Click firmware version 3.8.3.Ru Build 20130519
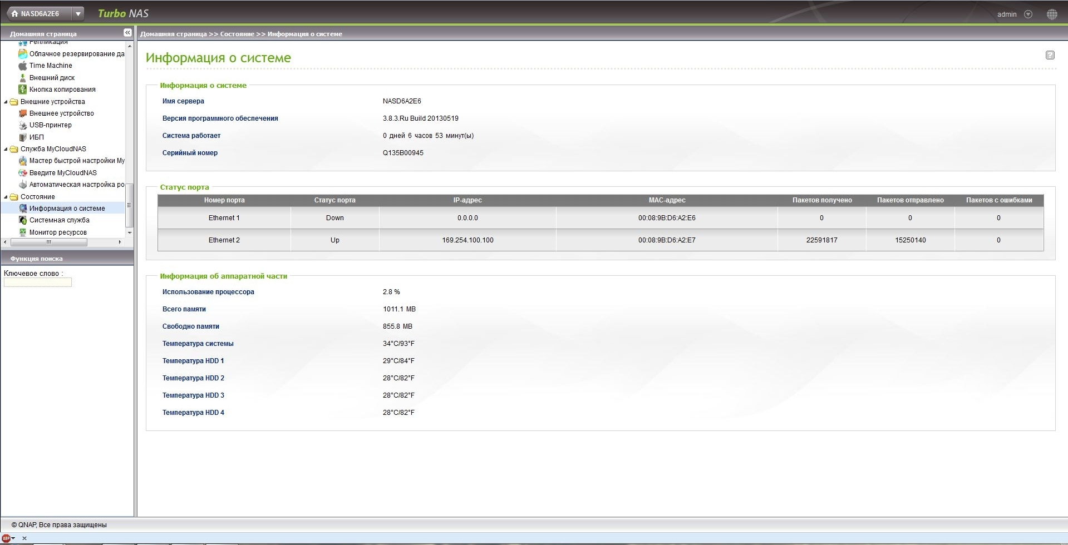1068x545 pixels. [x=421, y=118]
